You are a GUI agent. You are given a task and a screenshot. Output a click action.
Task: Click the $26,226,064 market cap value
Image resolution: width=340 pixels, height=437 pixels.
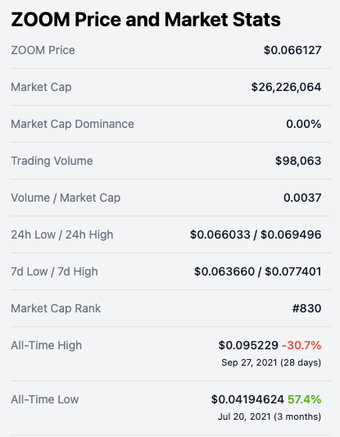tap(286, 87)
